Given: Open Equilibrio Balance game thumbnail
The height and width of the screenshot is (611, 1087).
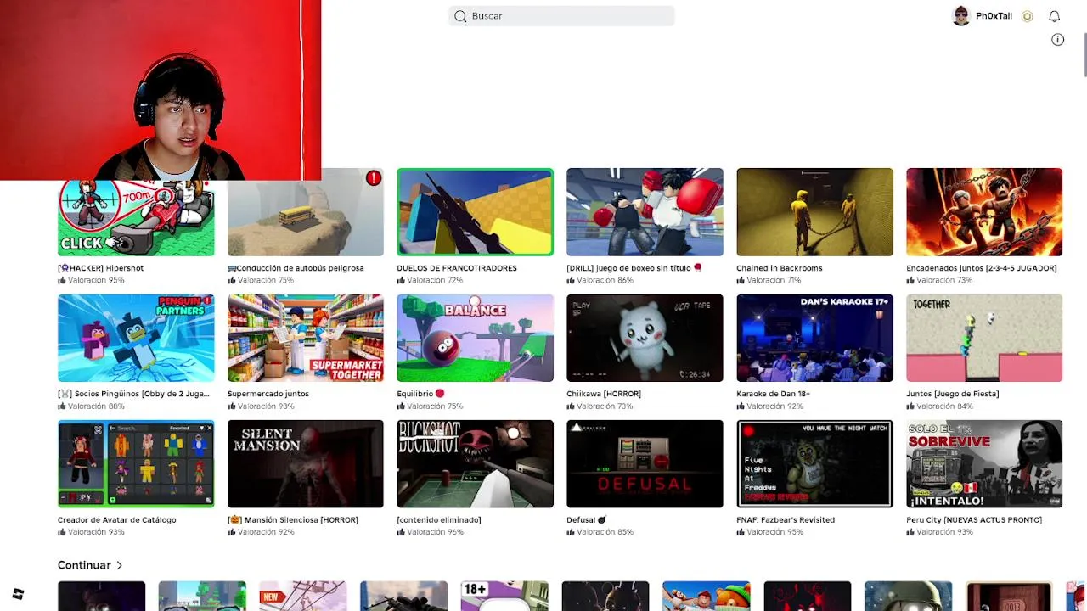Looking at the screenshot, I should [x=475, y=338].
